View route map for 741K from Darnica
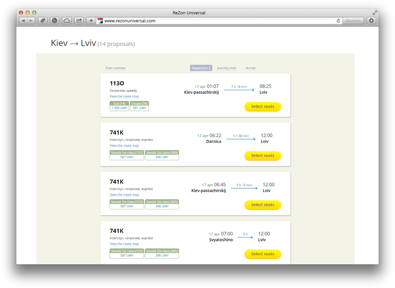395x288 pixels. tap(124, 145)
